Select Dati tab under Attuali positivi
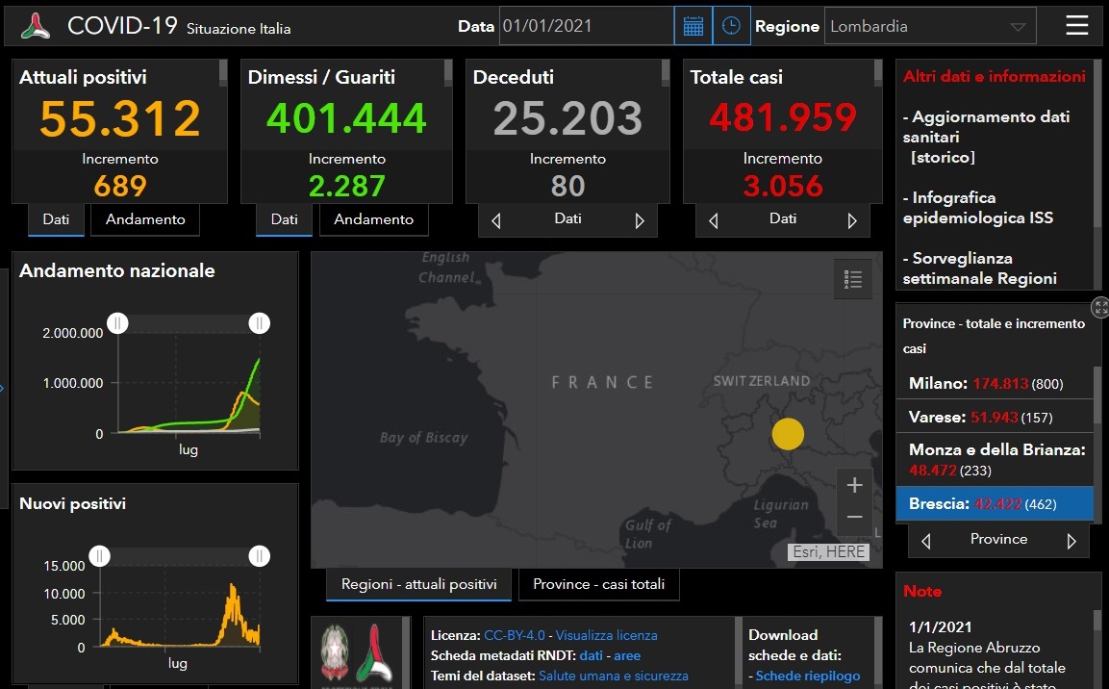 56,219
